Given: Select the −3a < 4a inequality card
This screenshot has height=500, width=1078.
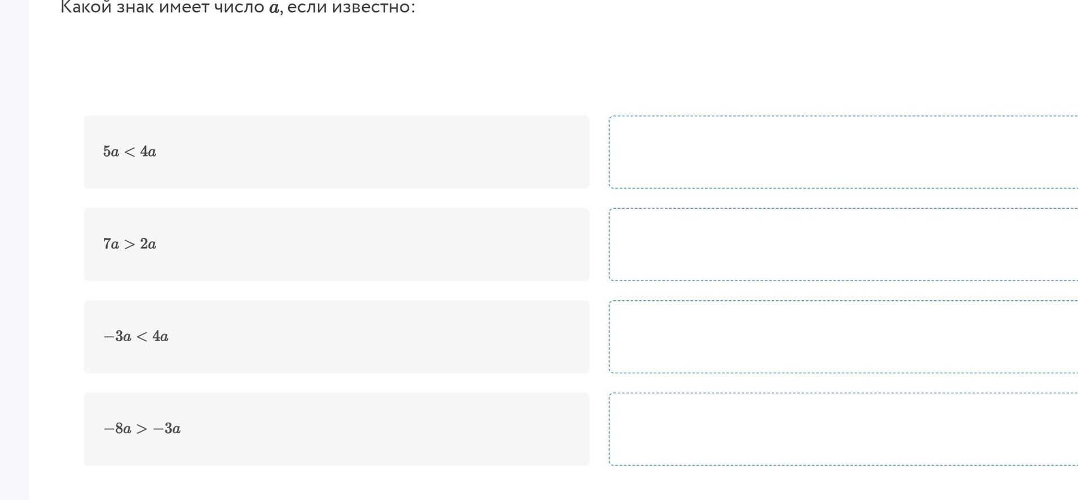Looking at the screenshot, I should pos(336,337).
